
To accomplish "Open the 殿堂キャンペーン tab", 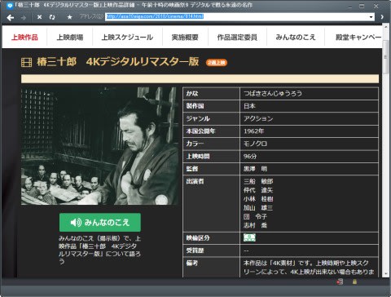I will [358, 37].
